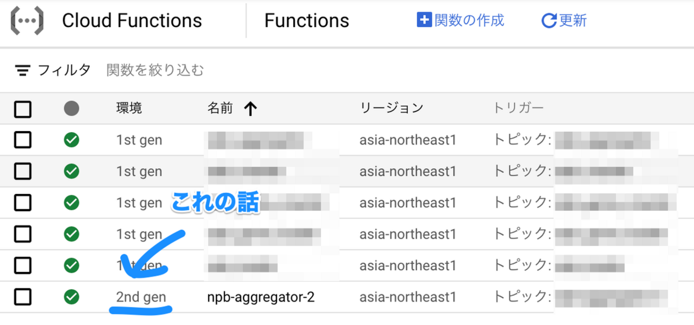Screen dimensions: 694x325
Task: Click the 名前 sort ascending arrow
Action: point(250,109)
